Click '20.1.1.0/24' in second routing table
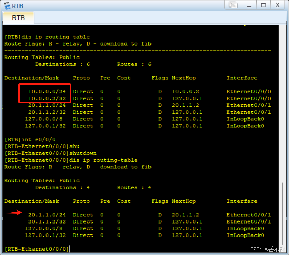289x255 pixels. pyautogui.click(x=47, y=215)
